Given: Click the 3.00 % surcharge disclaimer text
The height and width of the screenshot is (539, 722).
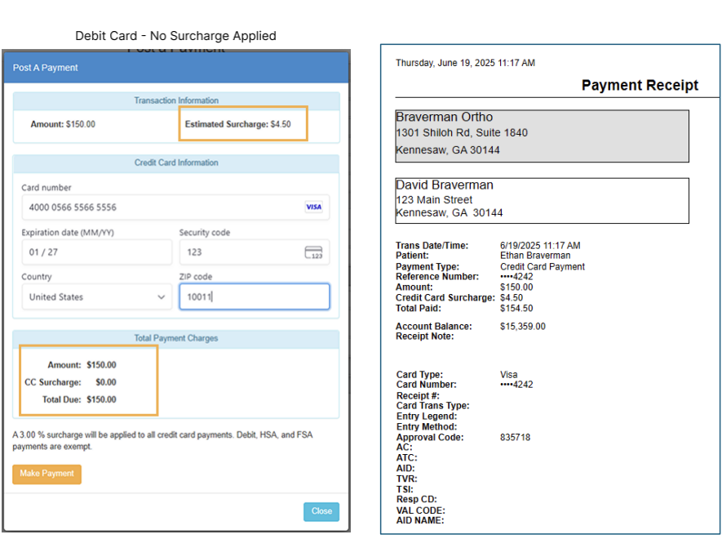Looking at the screenshot, I should point(162,440).
